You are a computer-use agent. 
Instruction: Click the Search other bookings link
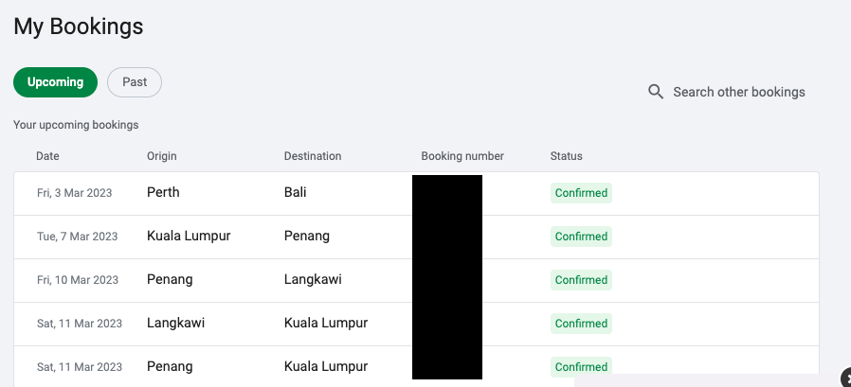[738, 92]
